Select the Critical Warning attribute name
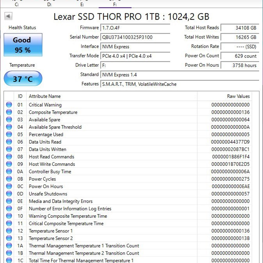 tap(45, 105)
